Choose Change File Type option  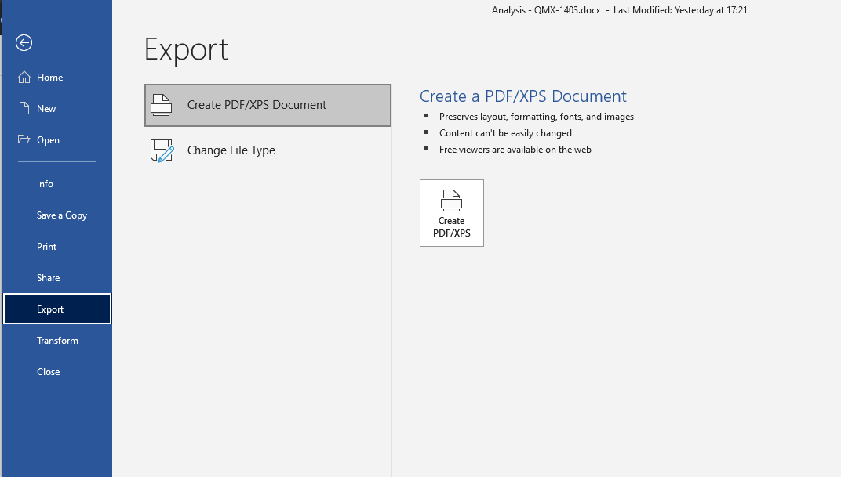coord(268,150)
